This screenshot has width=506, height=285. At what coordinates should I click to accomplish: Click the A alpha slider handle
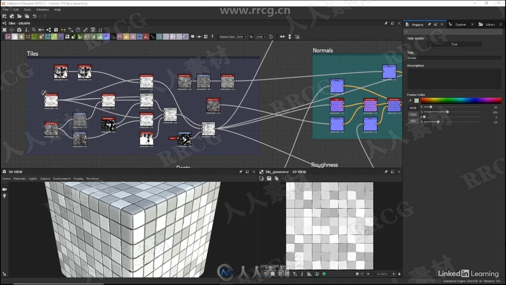pos(438,122)
